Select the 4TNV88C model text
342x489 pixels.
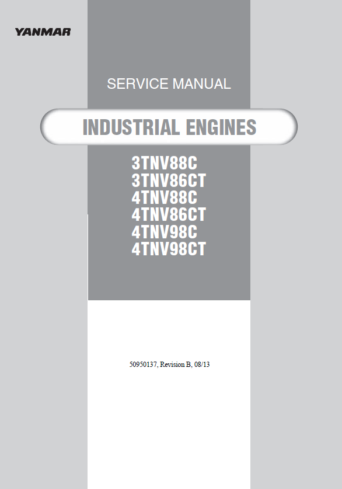click(165, 197)
